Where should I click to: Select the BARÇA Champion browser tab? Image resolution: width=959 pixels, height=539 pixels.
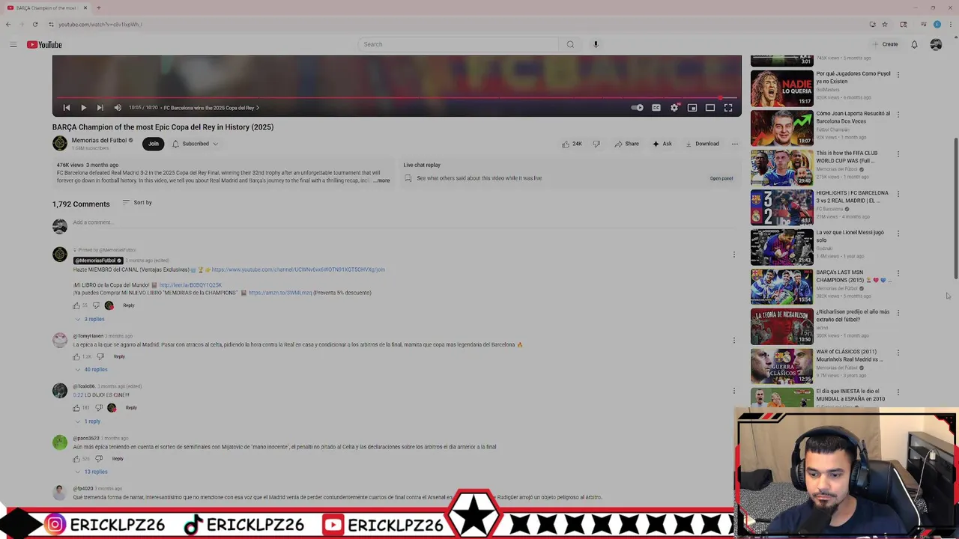(x=46, y=7)
